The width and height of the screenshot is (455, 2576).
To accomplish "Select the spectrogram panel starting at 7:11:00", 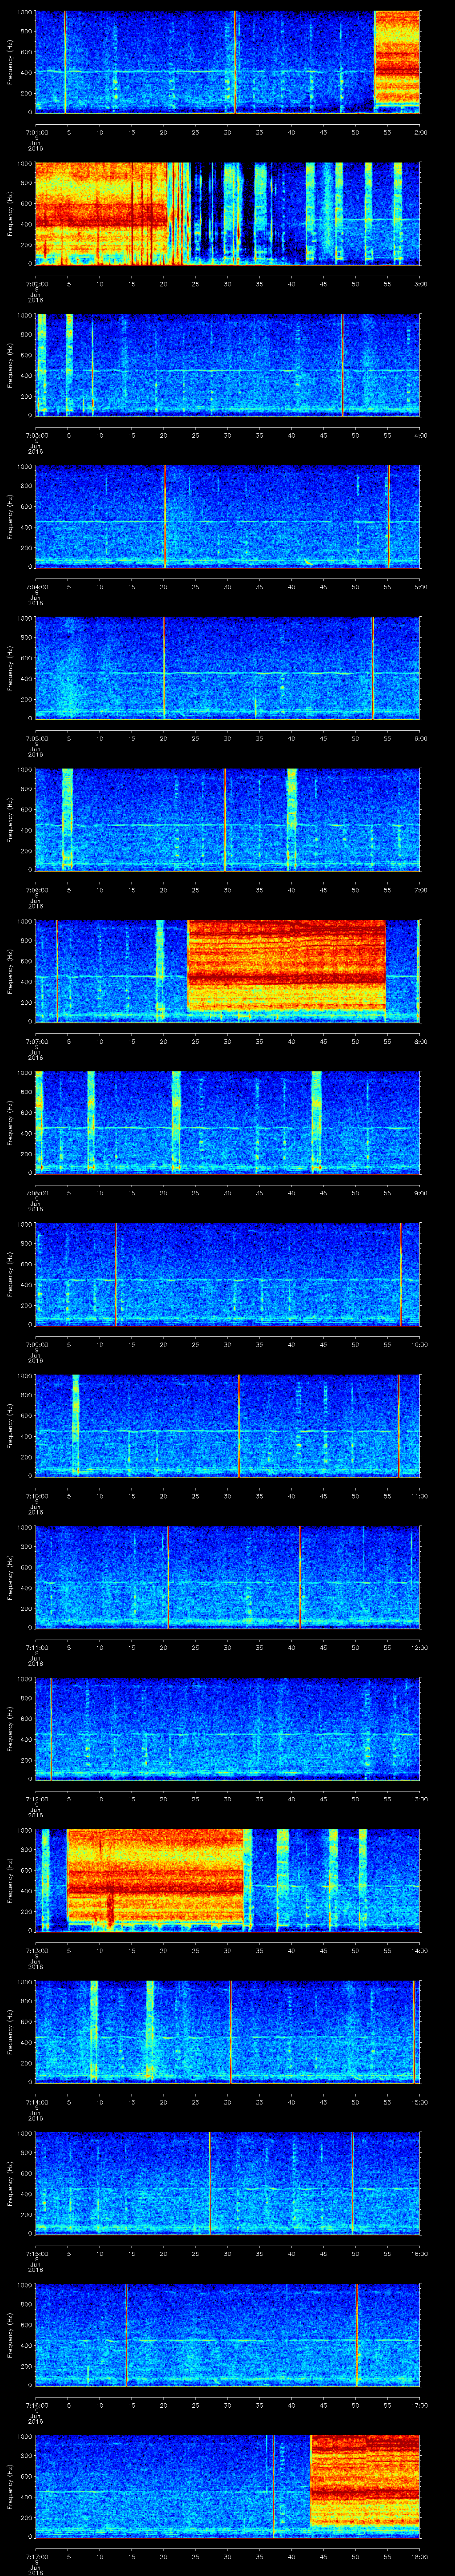I will coord(228,1578).
